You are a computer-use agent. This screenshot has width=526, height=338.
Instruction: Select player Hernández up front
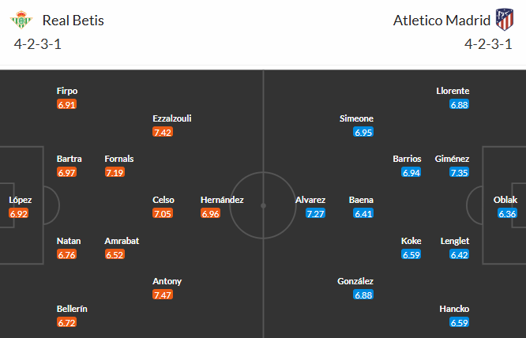[222, 200]
